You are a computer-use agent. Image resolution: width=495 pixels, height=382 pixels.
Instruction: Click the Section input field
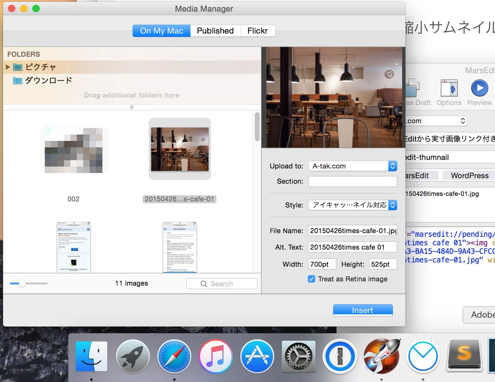353,181
